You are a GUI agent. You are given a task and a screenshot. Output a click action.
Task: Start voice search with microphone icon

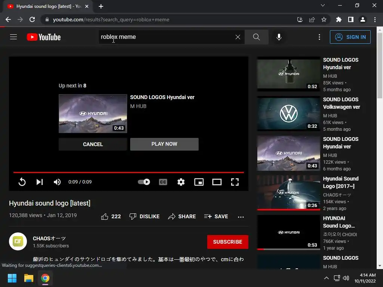pyautogui.click(x=279, y=37)
